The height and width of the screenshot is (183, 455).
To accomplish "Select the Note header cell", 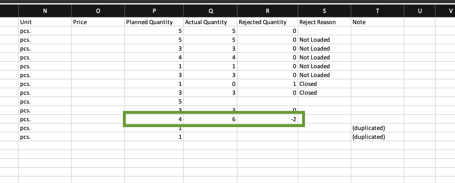I will click(x=377, y=22).
